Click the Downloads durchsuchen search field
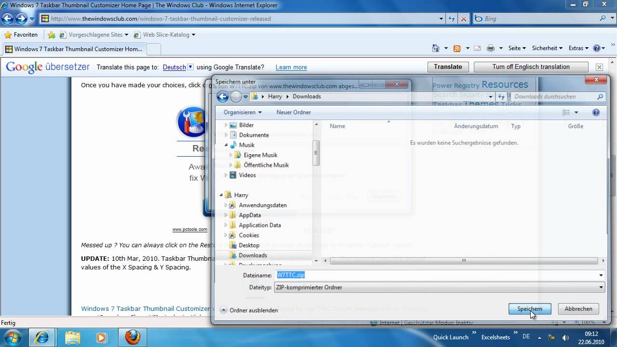This screenshot has height=347, width=617. point(553,97)
